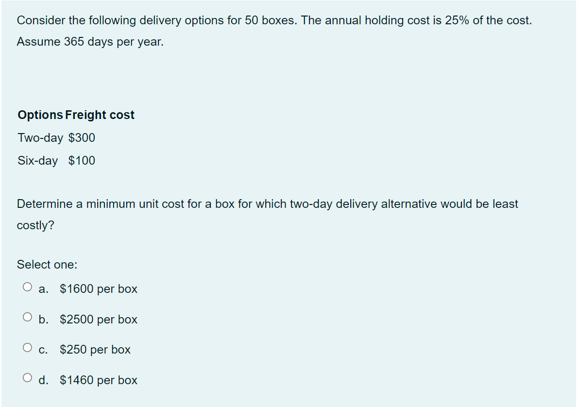
Task: Click the option d label text
Action: point(43,380)
